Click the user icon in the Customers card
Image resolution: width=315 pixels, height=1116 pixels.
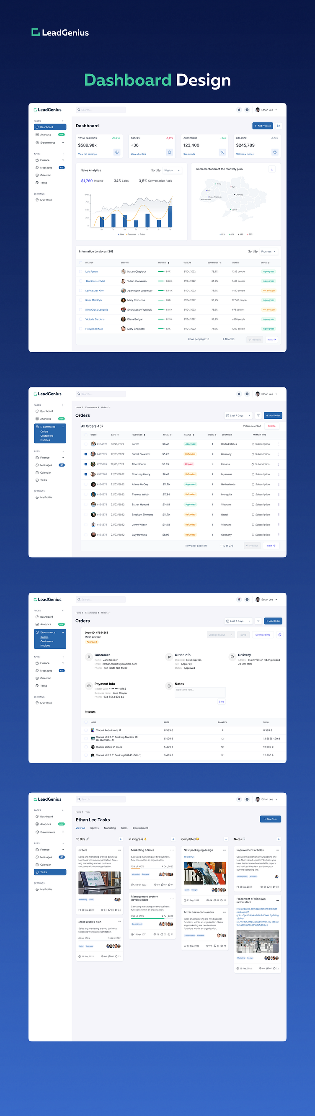(x=222, y=152)
